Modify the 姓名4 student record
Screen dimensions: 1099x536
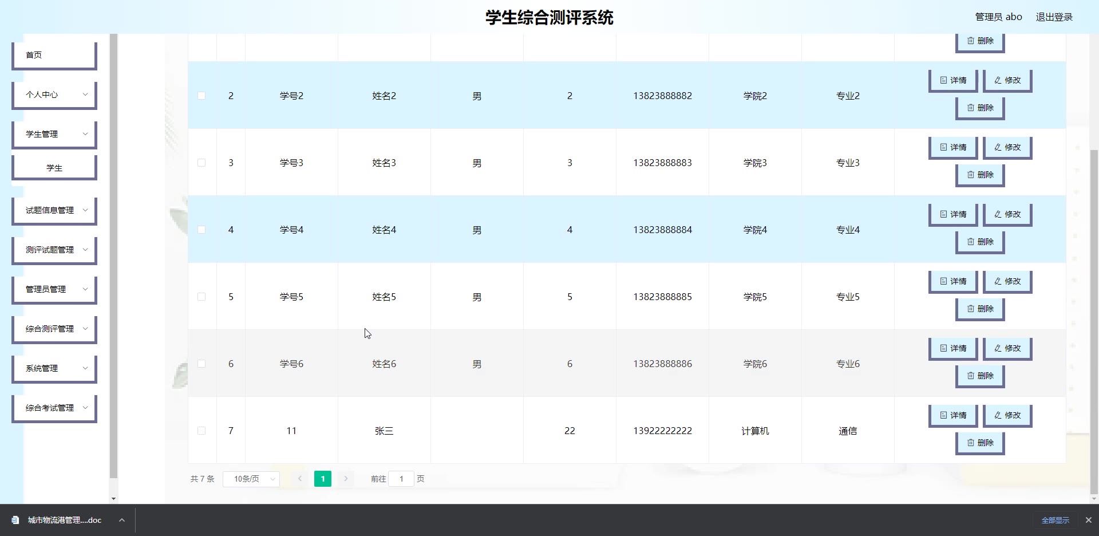[x=1007, y=215]
